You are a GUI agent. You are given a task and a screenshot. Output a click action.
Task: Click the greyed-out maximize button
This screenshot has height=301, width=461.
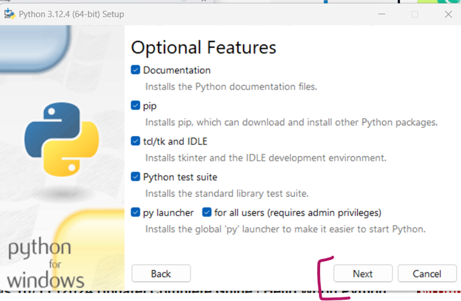click(415, 14)
